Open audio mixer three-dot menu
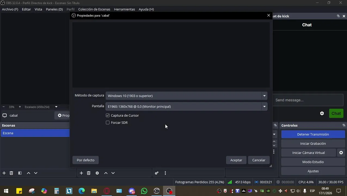The height and width of the screenshot is (196, 347). click(x=165, y=173)
